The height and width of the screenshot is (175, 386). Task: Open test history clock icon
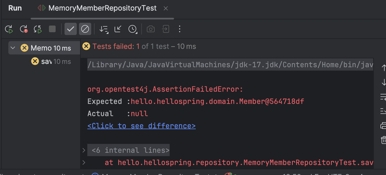point(133,29)
